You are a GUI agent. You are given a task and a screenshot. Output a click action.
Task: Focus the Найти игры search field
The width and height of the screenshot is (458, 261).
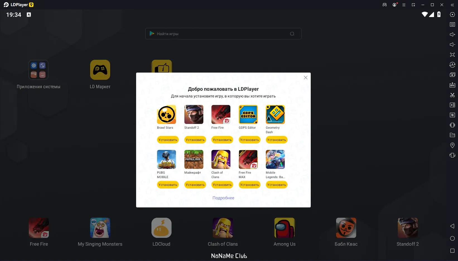(x=223, y=34)
